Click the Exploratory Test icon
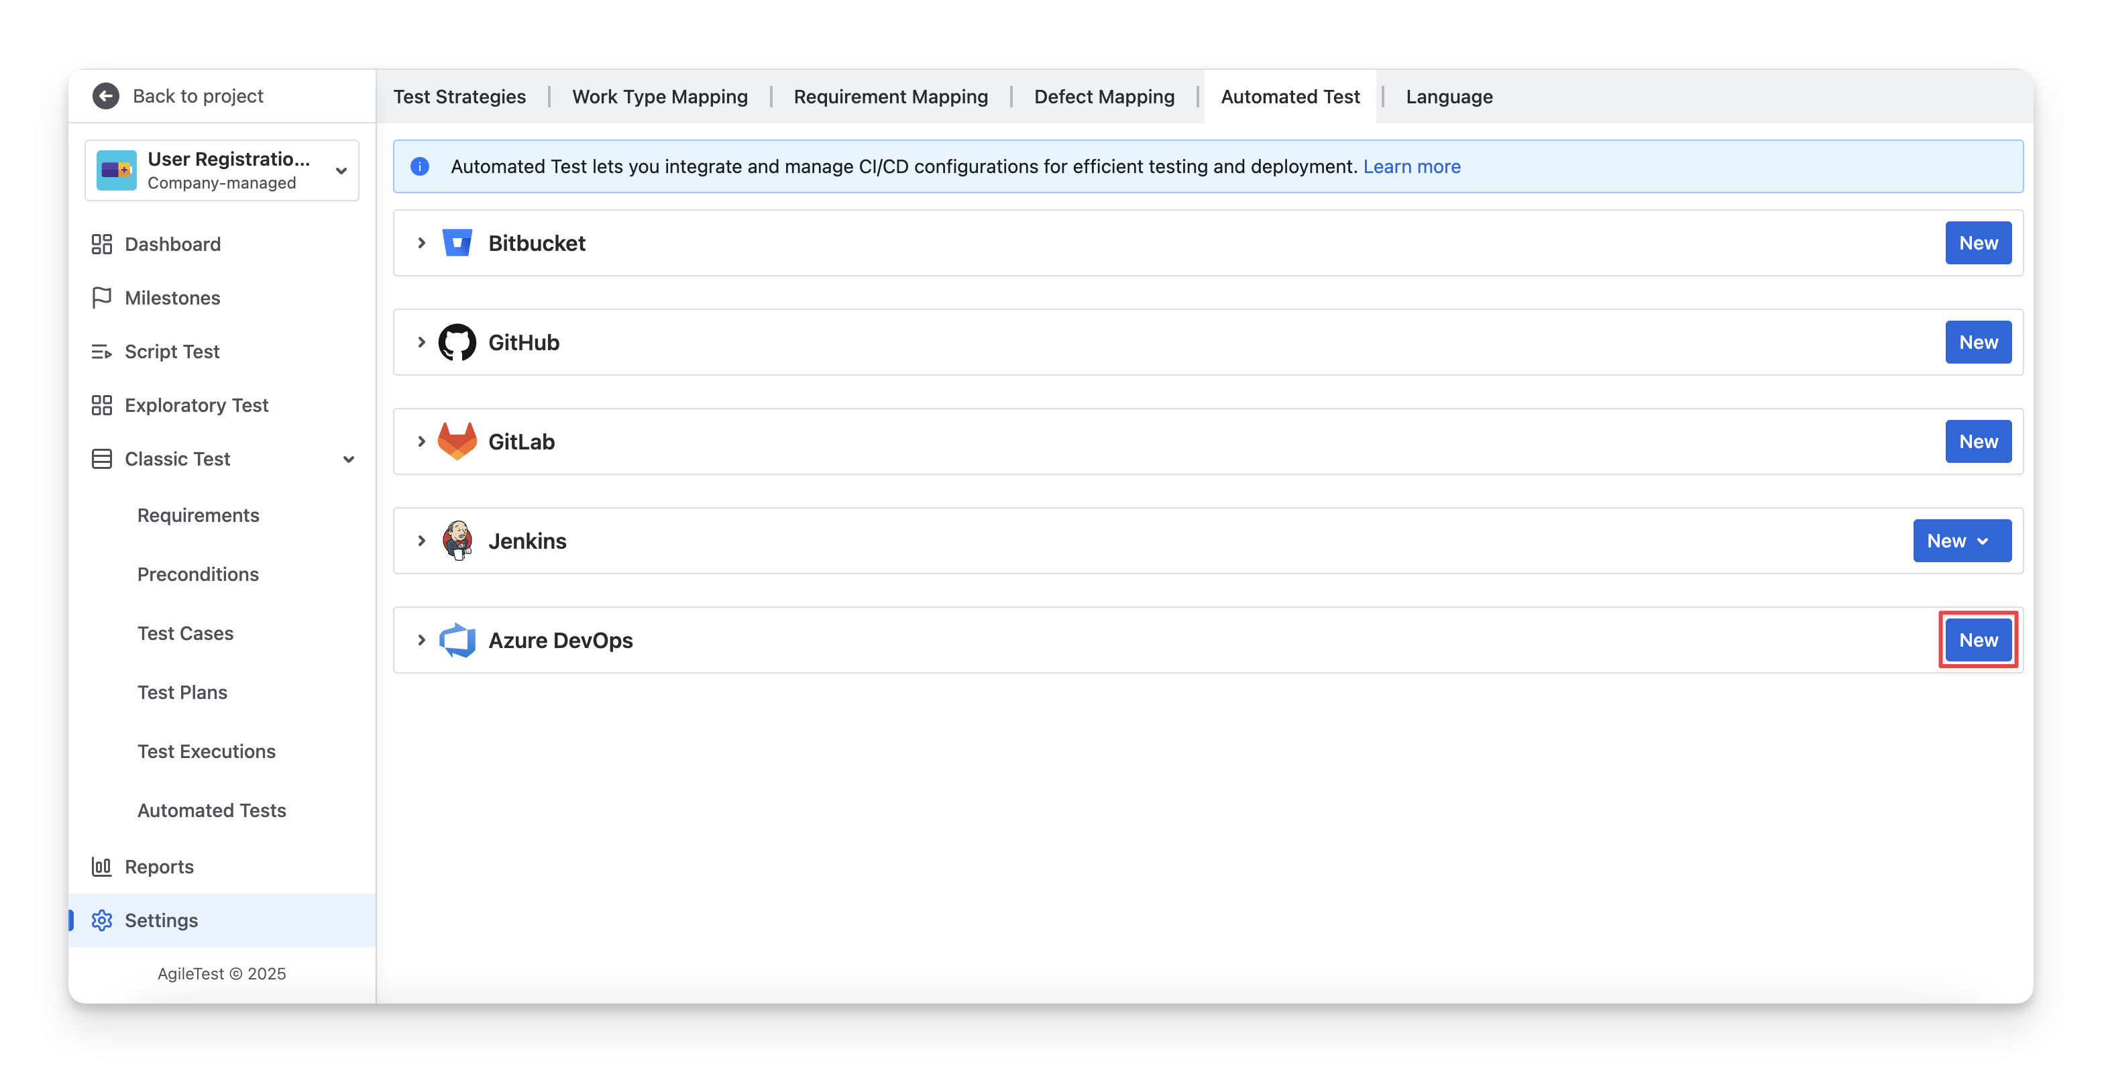 tap(101, 405)
